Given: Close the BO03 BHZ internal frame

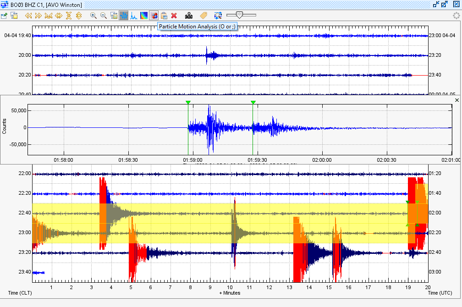Looking at the screenshot, I should click(456, 4).
